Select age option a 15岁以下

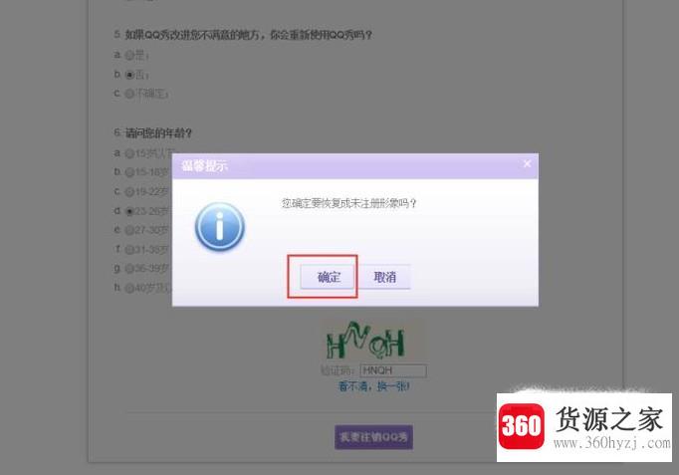click(129, 153)
